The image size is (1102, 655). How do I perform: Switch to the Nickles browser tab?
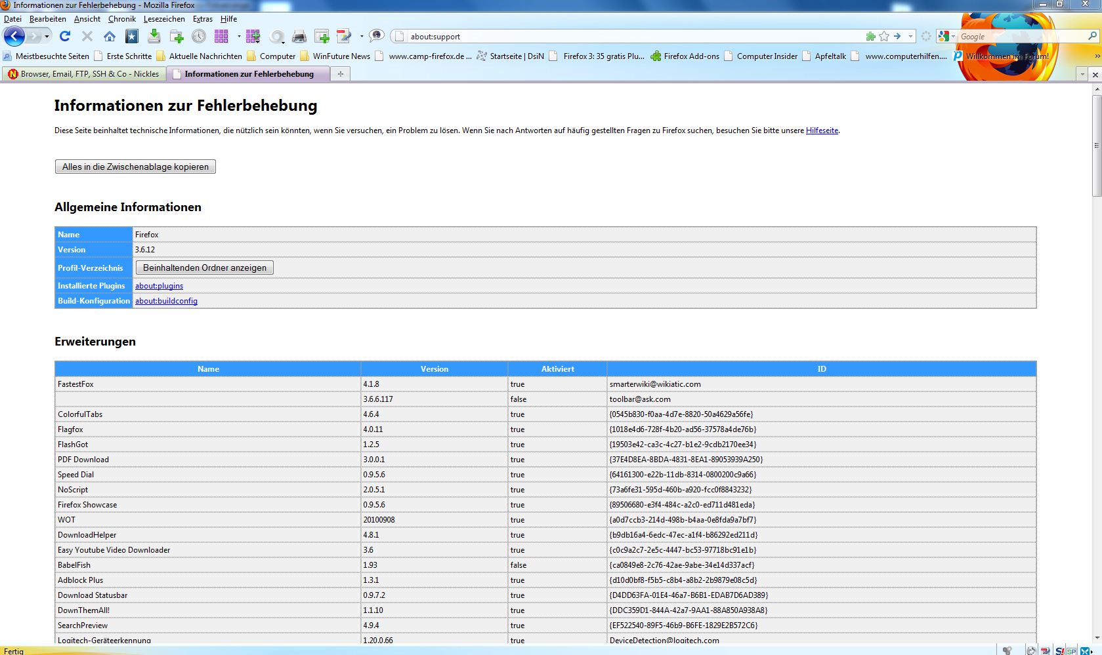tap(84, 74)
